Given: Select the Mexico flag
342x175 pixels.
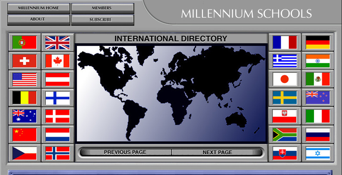Looking at the screenshot, I should tap(318, 79).
